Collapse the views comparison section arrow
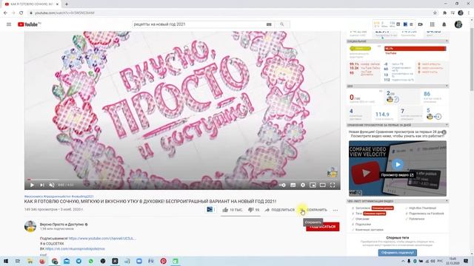The width and height of the screenshot is (474, 266). coord(447,125)
